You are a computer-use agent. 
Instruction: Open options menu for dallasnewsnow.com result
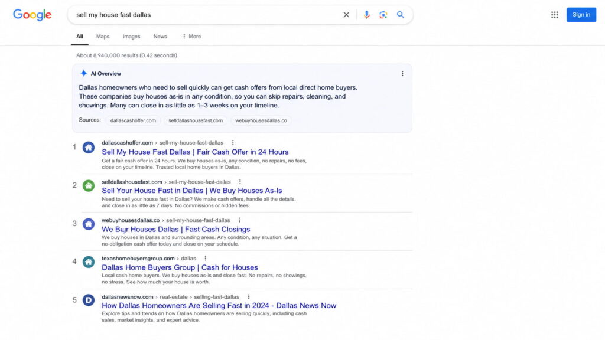pyautogui.click(x=249, y=297)
